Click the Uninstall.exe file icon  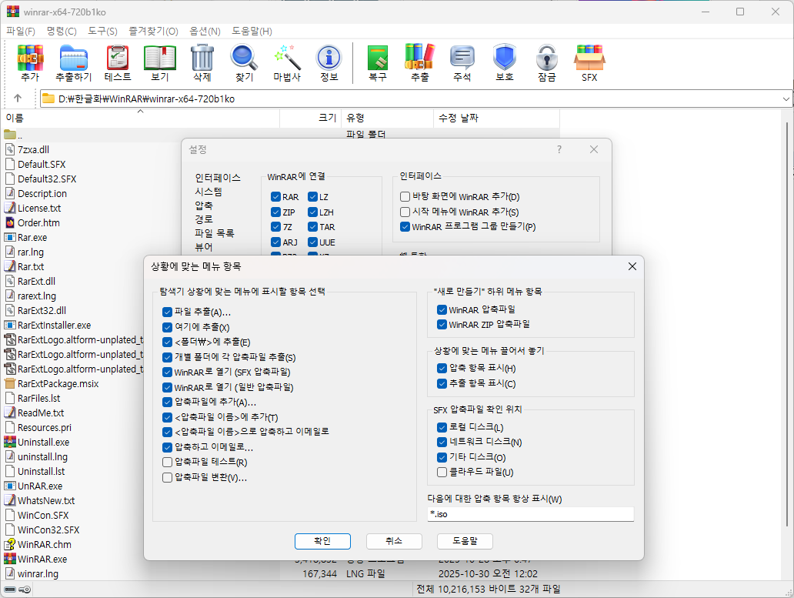click(10, 442)
